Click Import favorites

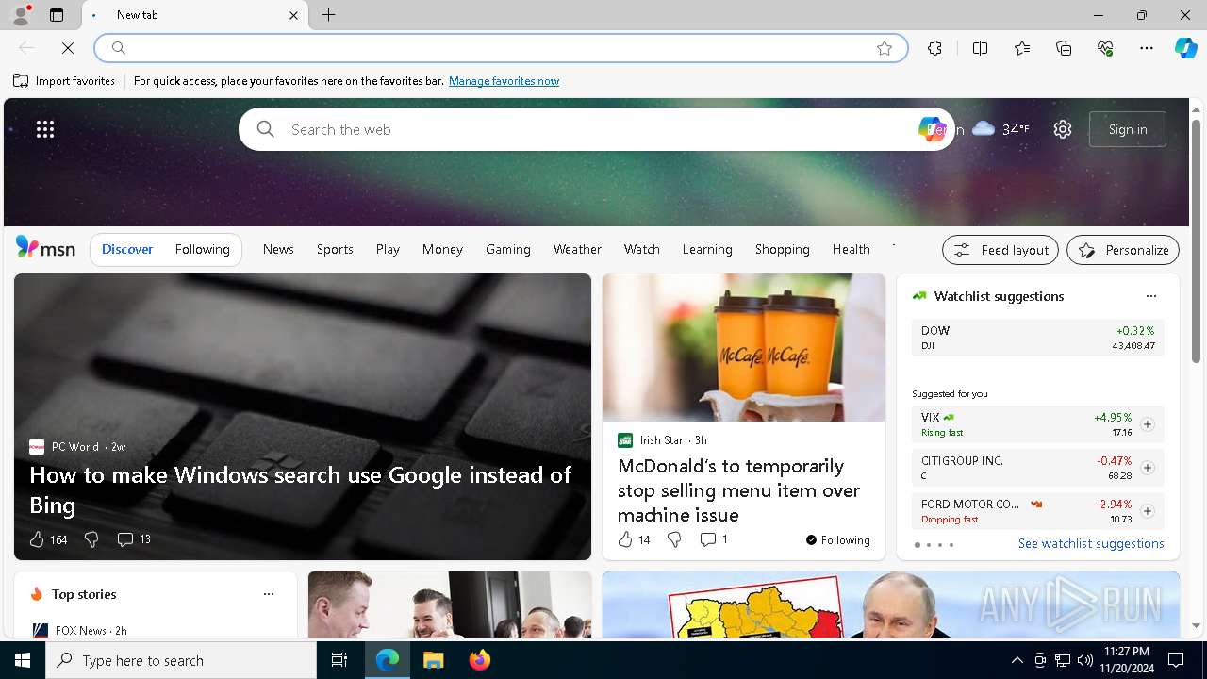coord(64,81)
